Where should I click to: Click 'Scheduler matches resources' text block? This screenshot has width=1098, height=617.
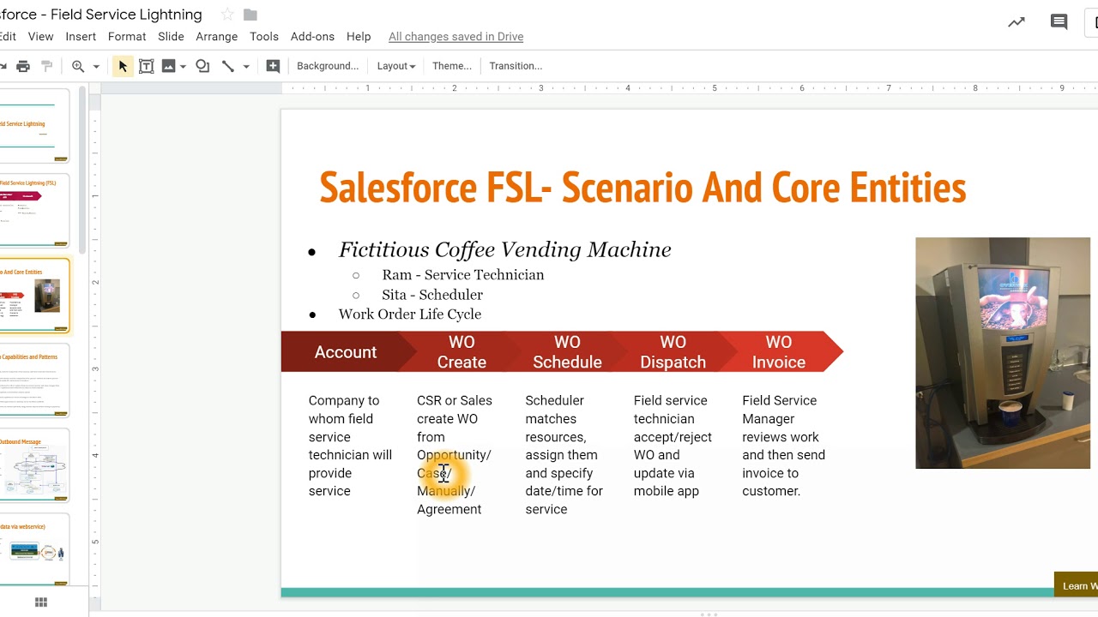tap(564, 455)
